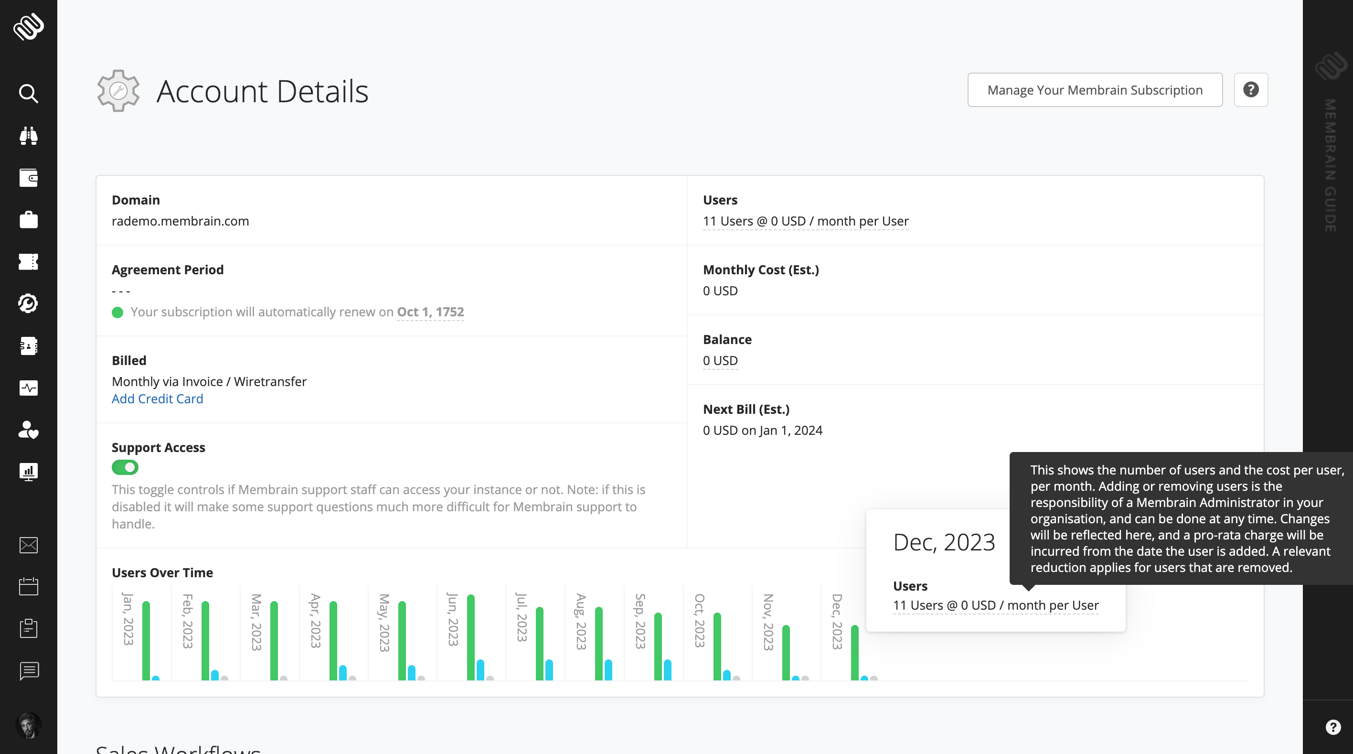This screenshot has width=1353, height=754.
Task: Open the help icon below Membrain Guide panel
Action: (1333, 727)
